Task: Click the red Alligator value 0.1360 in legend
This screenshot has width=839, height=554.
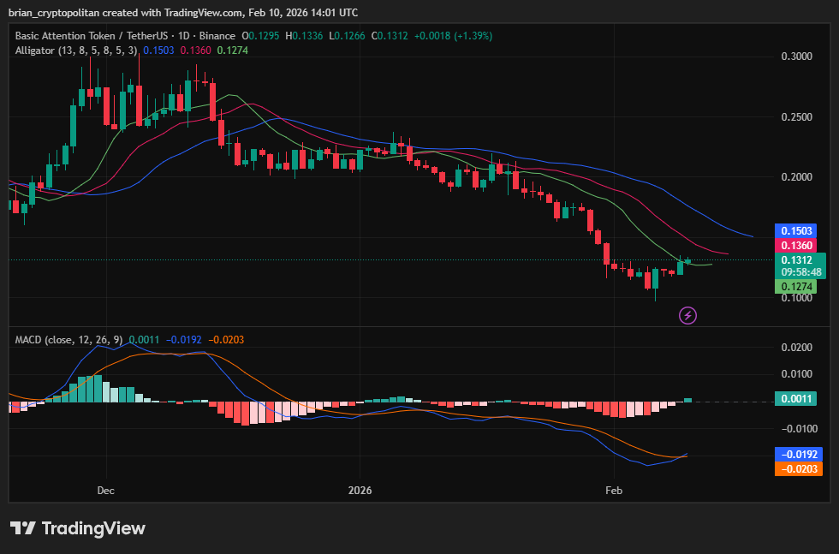Action: pyautogui.click(x=195, y=51)
